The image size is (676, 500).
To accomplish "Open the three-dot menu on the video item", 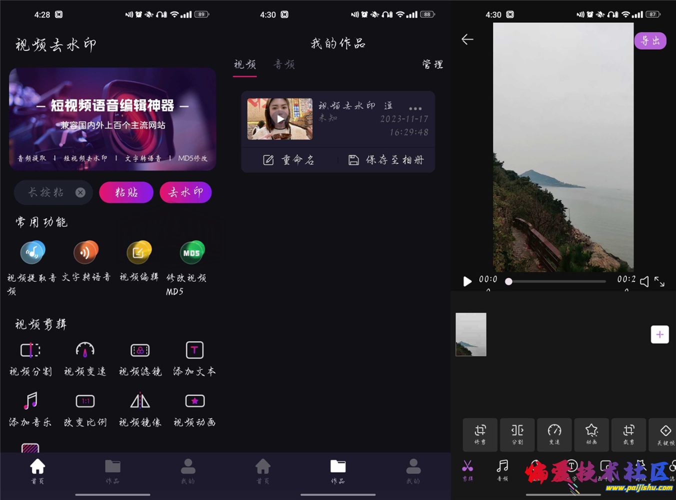I will coord(415,108).
